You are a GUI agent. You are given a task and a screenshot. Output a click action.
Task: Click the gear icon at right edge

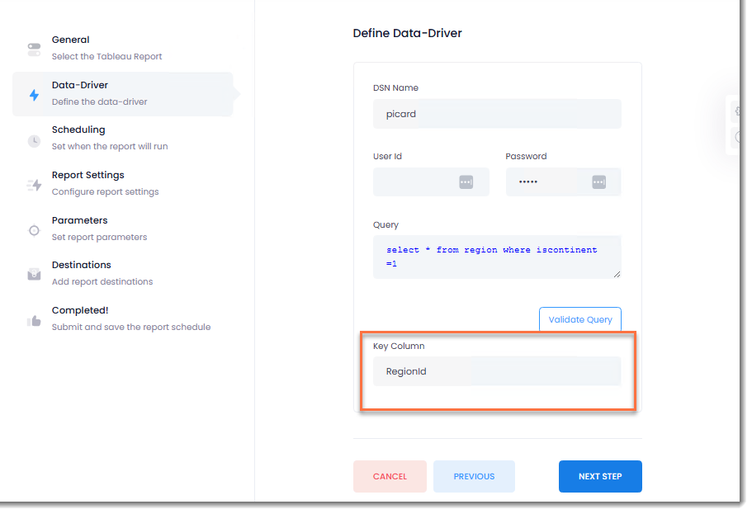[737, 111]
